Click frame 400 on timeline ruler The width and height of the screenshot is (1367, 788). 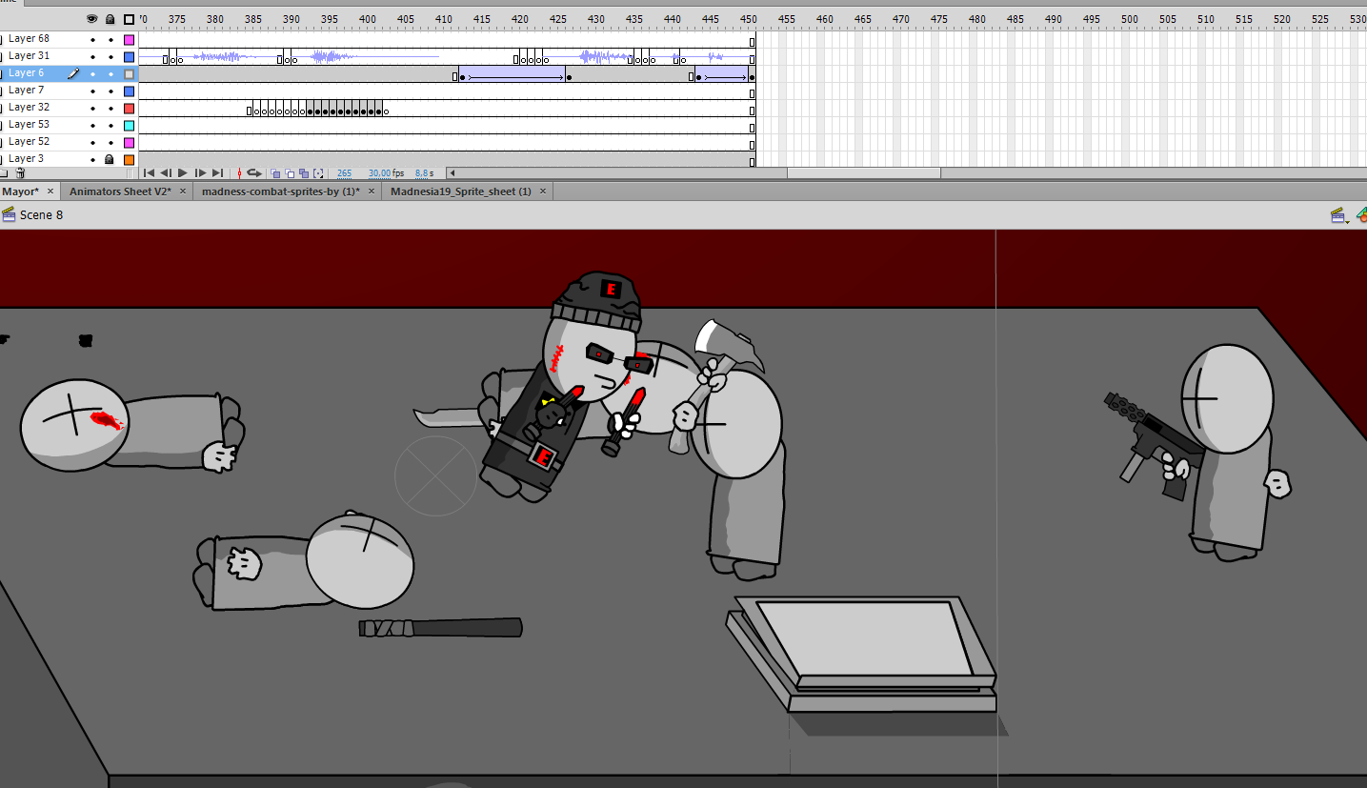click(368, 19)
